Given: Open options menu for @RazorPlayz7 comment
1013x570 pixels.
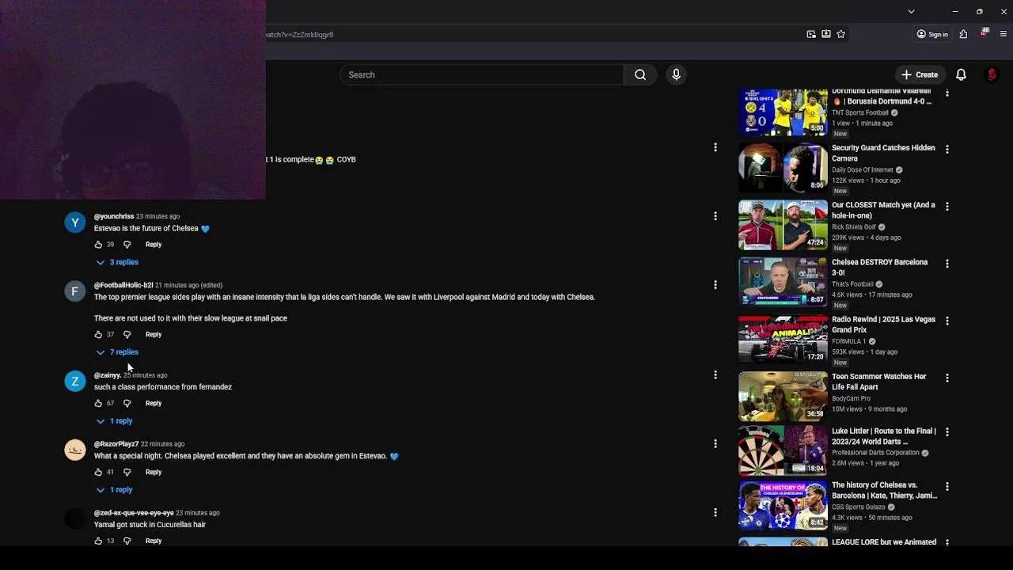Looking at the screenshot, I should pos(715,443).
